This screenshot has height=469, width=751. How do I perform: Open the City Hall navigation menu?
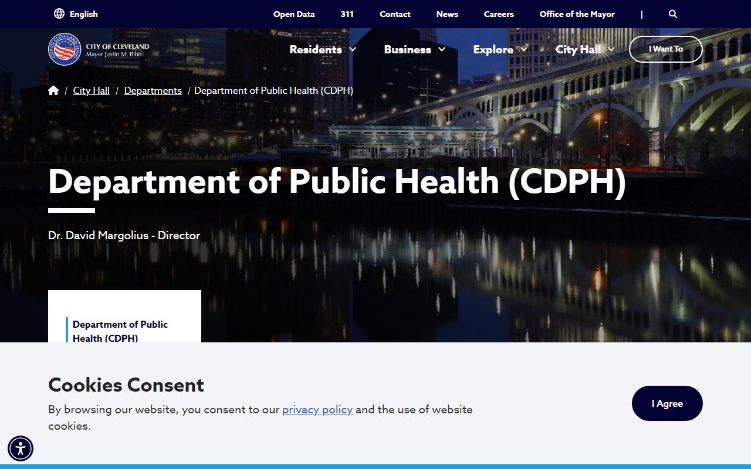[579, 50]
